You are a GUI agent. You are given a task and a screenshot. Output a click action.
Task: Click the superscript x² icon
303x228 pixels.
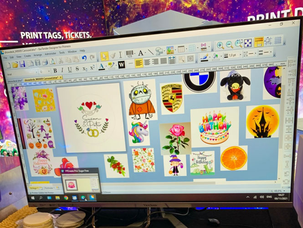pos(92,68)
